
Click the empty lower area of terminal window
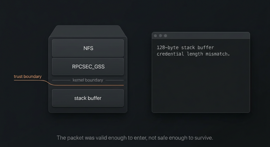click(200, 87)
